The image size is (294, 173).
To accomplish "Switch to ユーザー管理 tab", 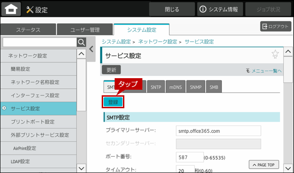I will 85,30.
